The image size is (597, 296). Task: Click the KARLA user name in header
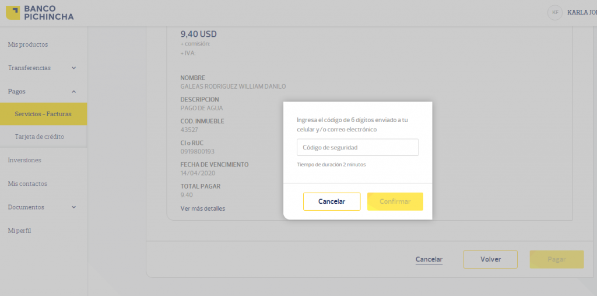(582, 13)
